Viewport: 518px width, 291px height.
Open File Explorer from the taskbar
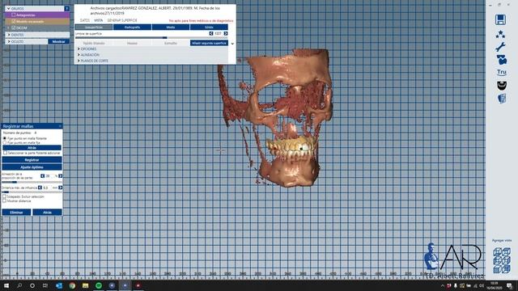85,285
